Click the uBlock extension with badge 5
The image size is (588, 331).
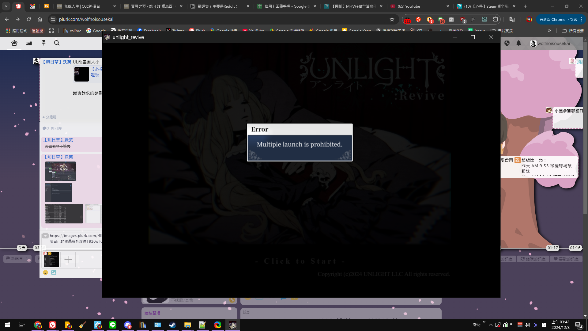pyautogui.click(x=463, y=20)
